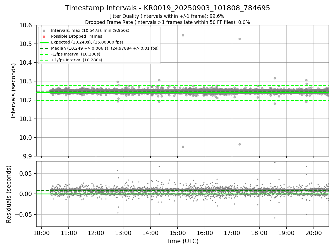Click the solid green line sample beside 'Expected' in legend
Image resolution: width=335 pixels, height=251 pixels.
(44, 42)
